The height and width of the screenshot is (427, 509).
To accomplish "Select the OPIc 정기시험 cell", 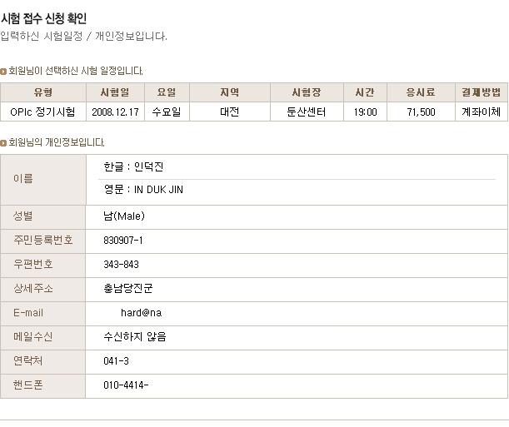I will click(x=42, y=112).
